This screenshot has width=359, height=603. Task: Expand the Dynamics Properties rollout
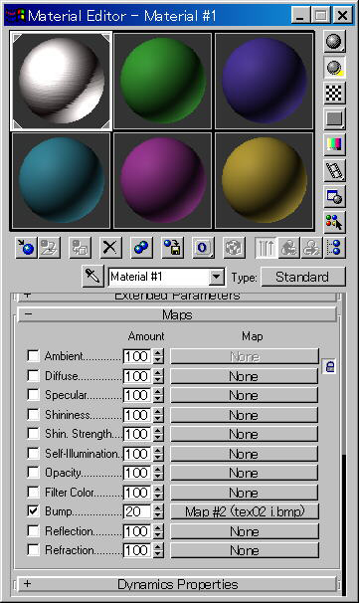(x=177, y=584)
